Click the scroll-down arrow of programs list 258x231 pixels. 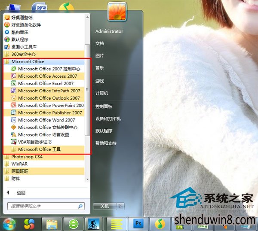87,179
